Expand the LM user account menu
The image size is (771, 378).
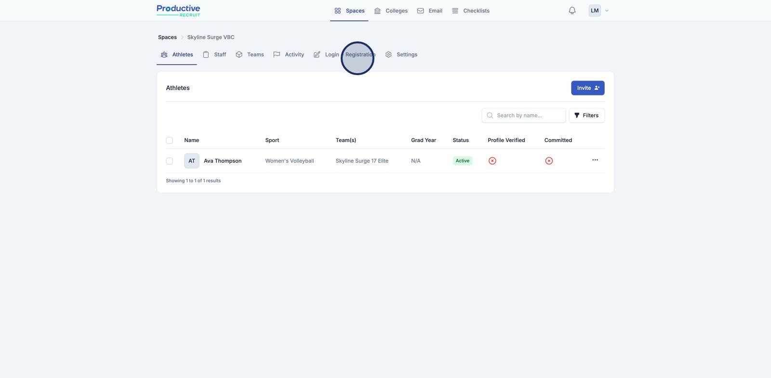pos(599,11)
